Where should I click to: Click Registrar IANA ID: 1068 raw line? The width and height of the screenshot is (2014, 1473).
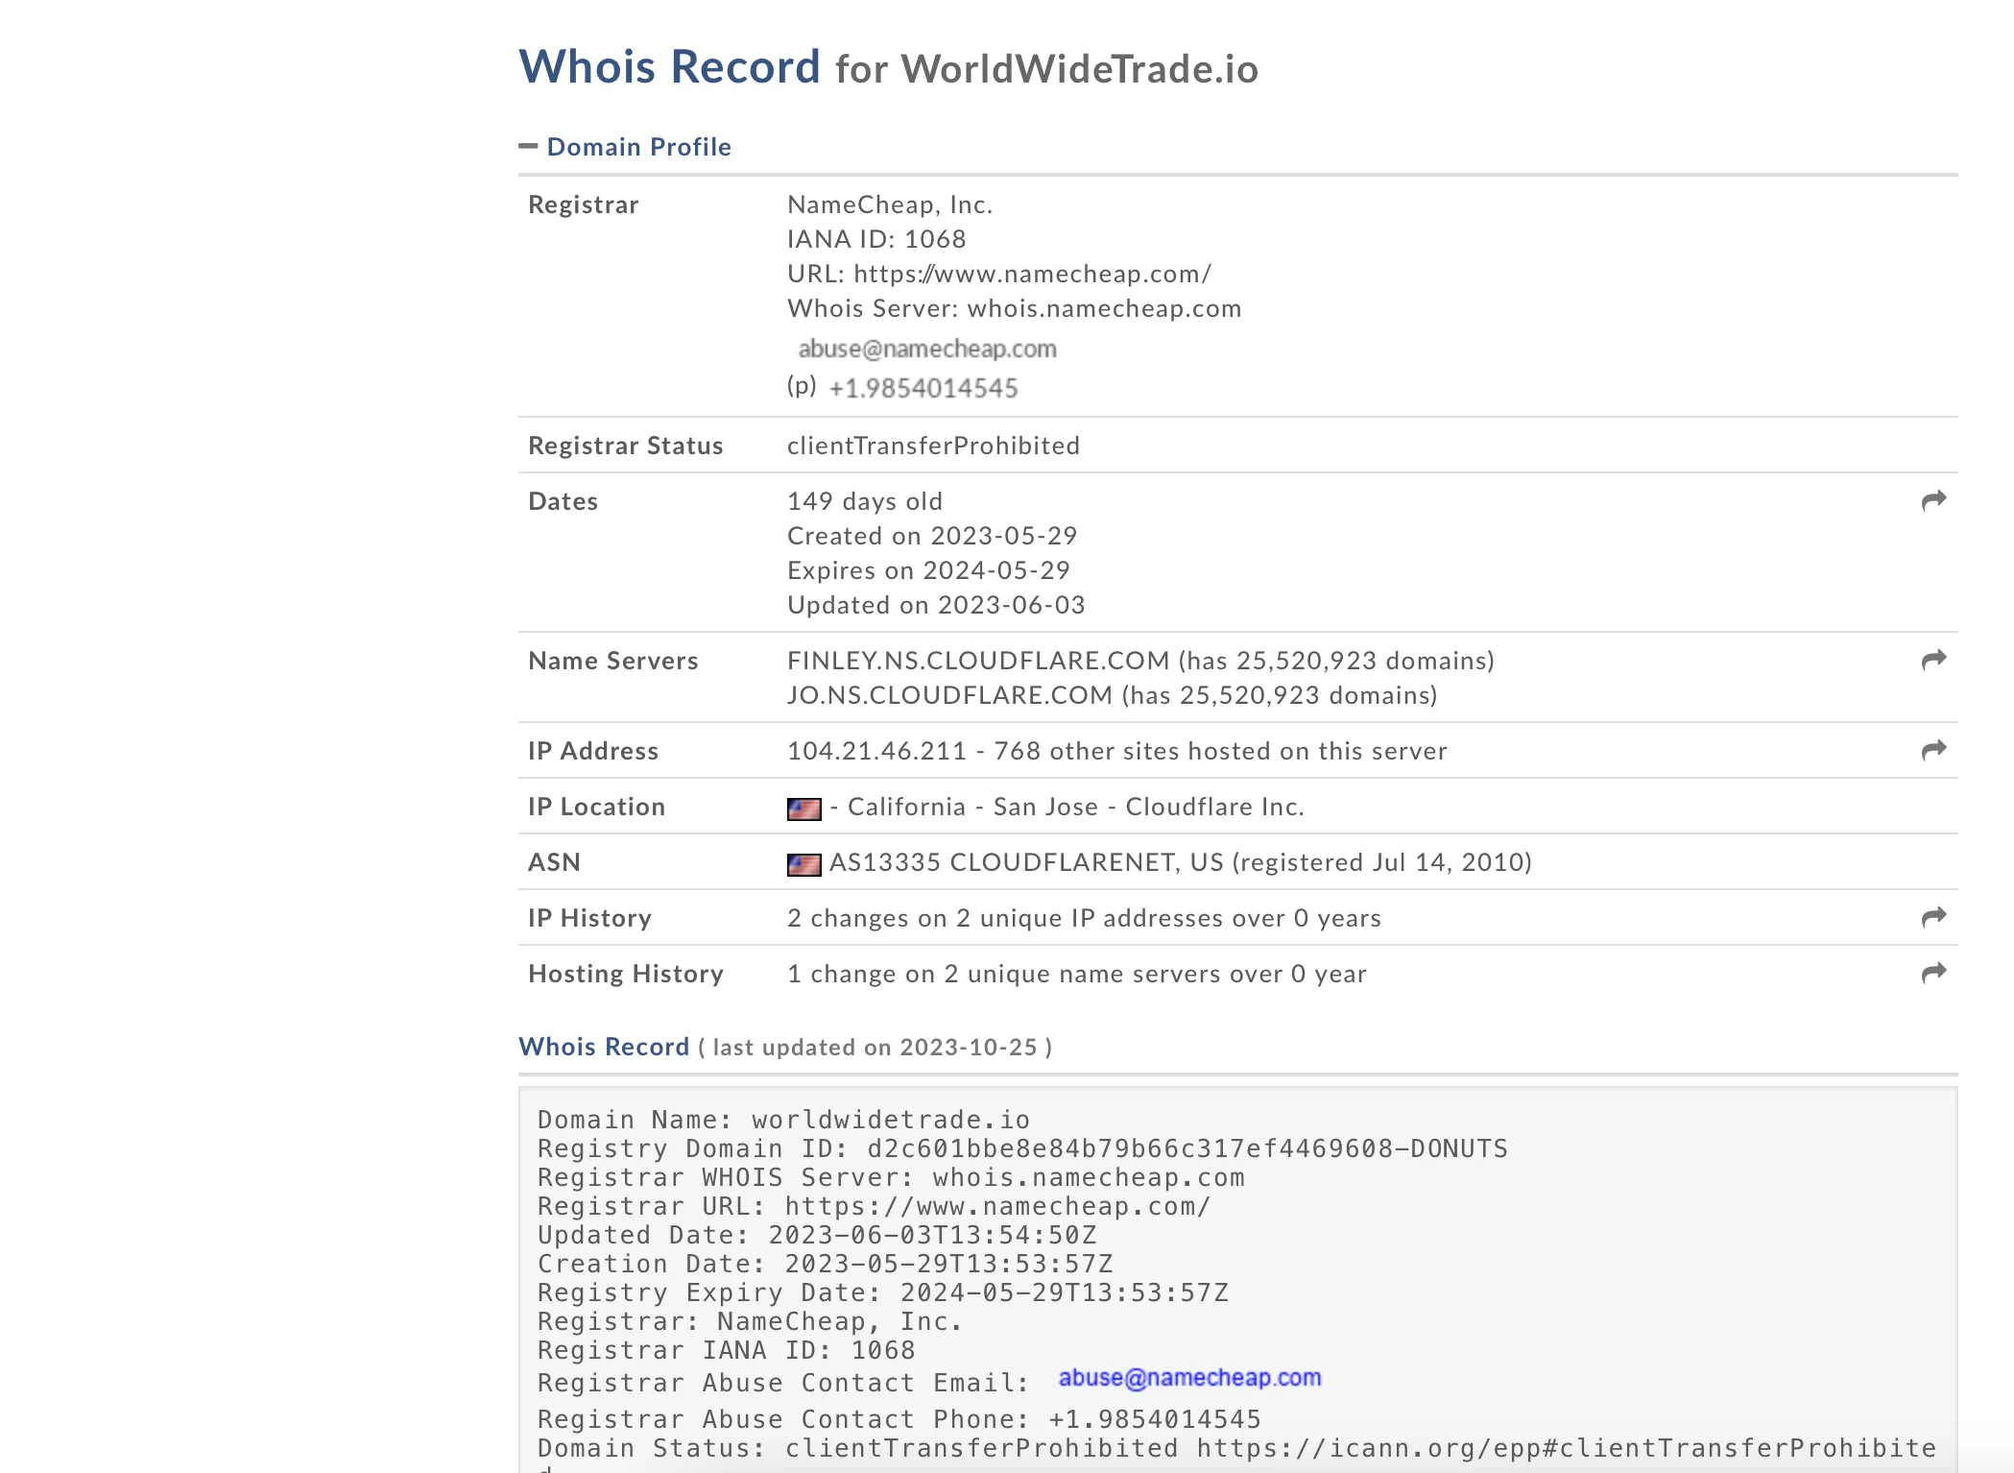(x=727, y=1350)
